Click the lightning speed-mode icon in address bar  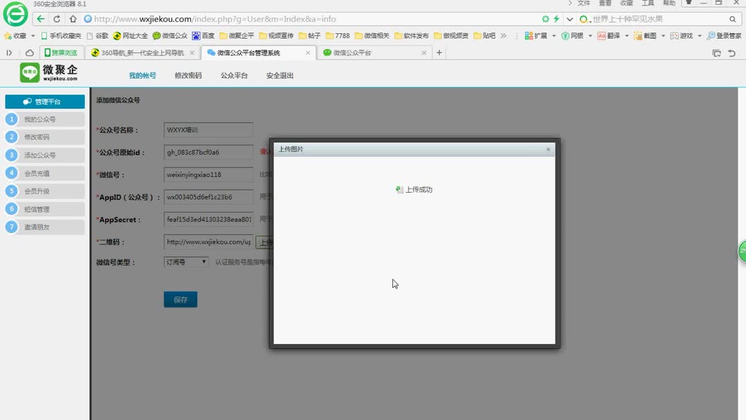[556, 19]
